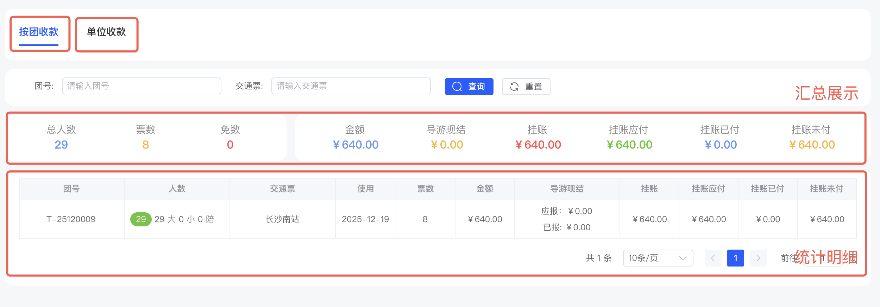Click the 2025-12-19 usage date cell
The width and height of the screenshot is (880, 307).
pyautogui.click(x=365, y=219)
